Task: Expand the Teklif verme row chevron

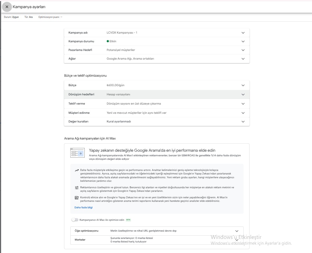Action: pyautogui.click(x=243, y=103)
